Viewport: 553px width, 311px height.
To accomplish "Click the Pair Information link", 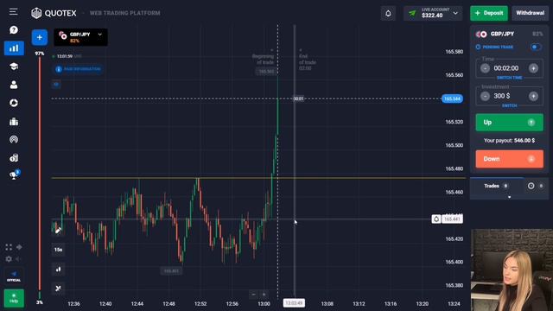I will (79, 69).
